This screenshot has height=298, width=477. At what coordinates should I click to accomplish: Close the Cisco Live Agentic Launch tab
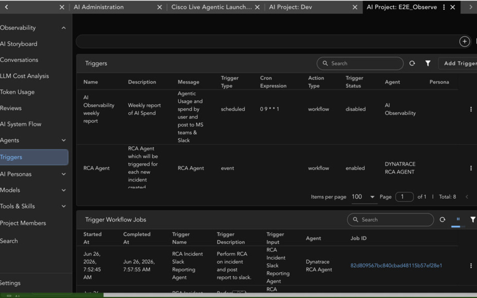pos(257,7)
